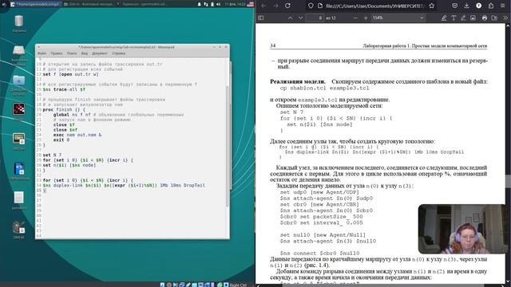Open network connections indicator in panel

coord(206,4)
